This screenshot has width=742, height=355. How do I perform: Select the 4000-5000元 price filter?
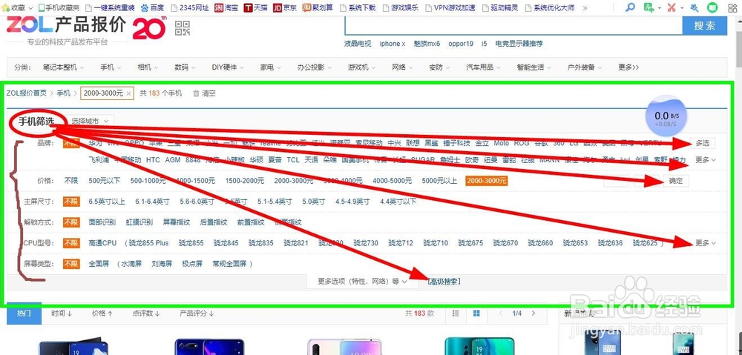point(393,181)
